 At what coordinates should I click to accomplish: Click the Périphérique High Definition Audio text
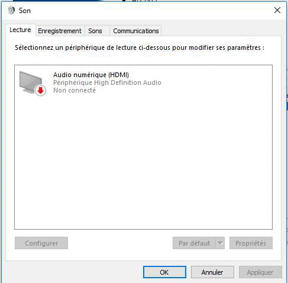pyautogui.click(x=107, y=82)
